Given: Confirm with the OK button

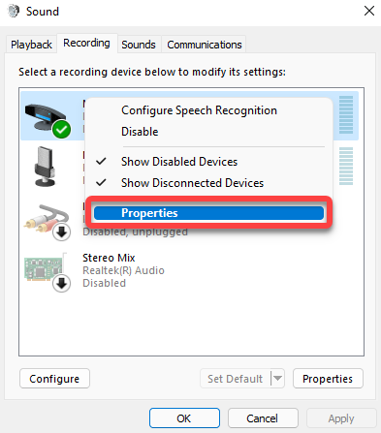Looking at the screenshot, I should click(x=184, y=418).
